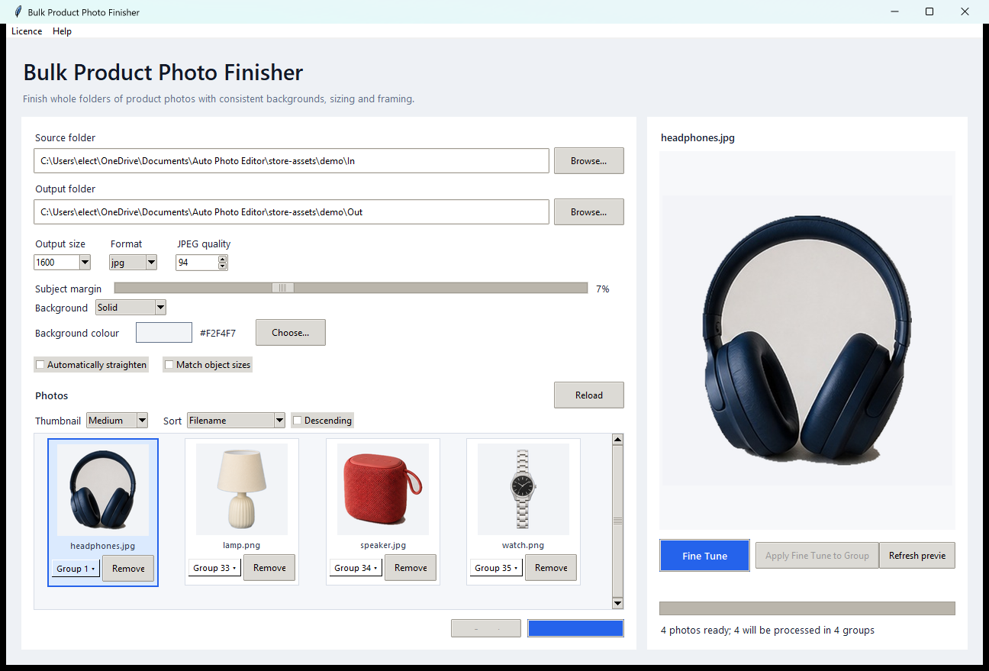Click the progress bar above status text

coord(807,608)
